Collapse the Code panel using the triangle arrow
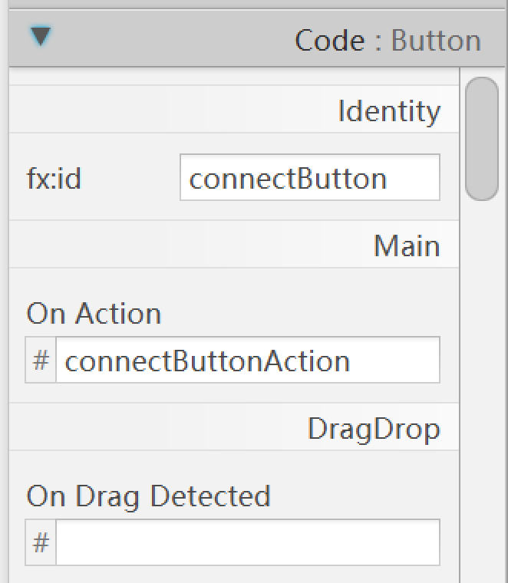 (41, 36)
